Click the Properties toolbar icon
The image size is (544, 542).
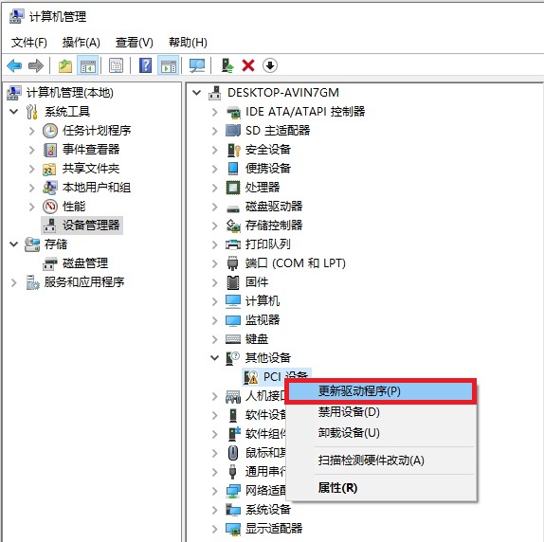(116, 65)
